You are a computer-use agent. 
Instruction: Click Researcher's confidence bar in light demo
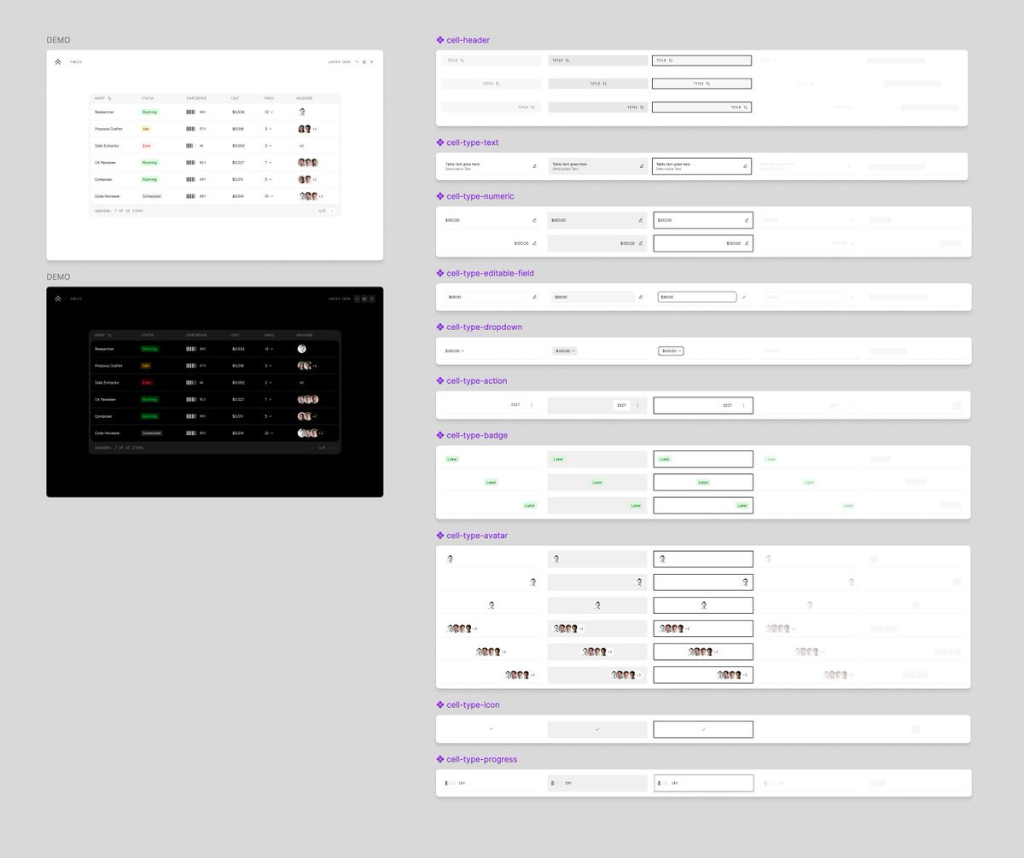pyautogui.click(x=191, y=112)
